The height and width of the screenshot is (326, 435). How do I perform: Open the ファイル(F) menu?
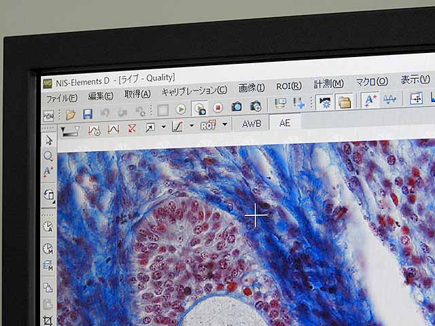(x=62, y=98)
